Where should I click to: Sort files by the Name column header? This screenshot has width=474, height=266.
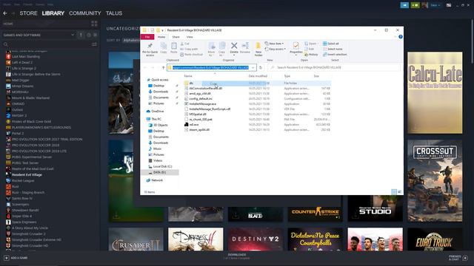188,76
